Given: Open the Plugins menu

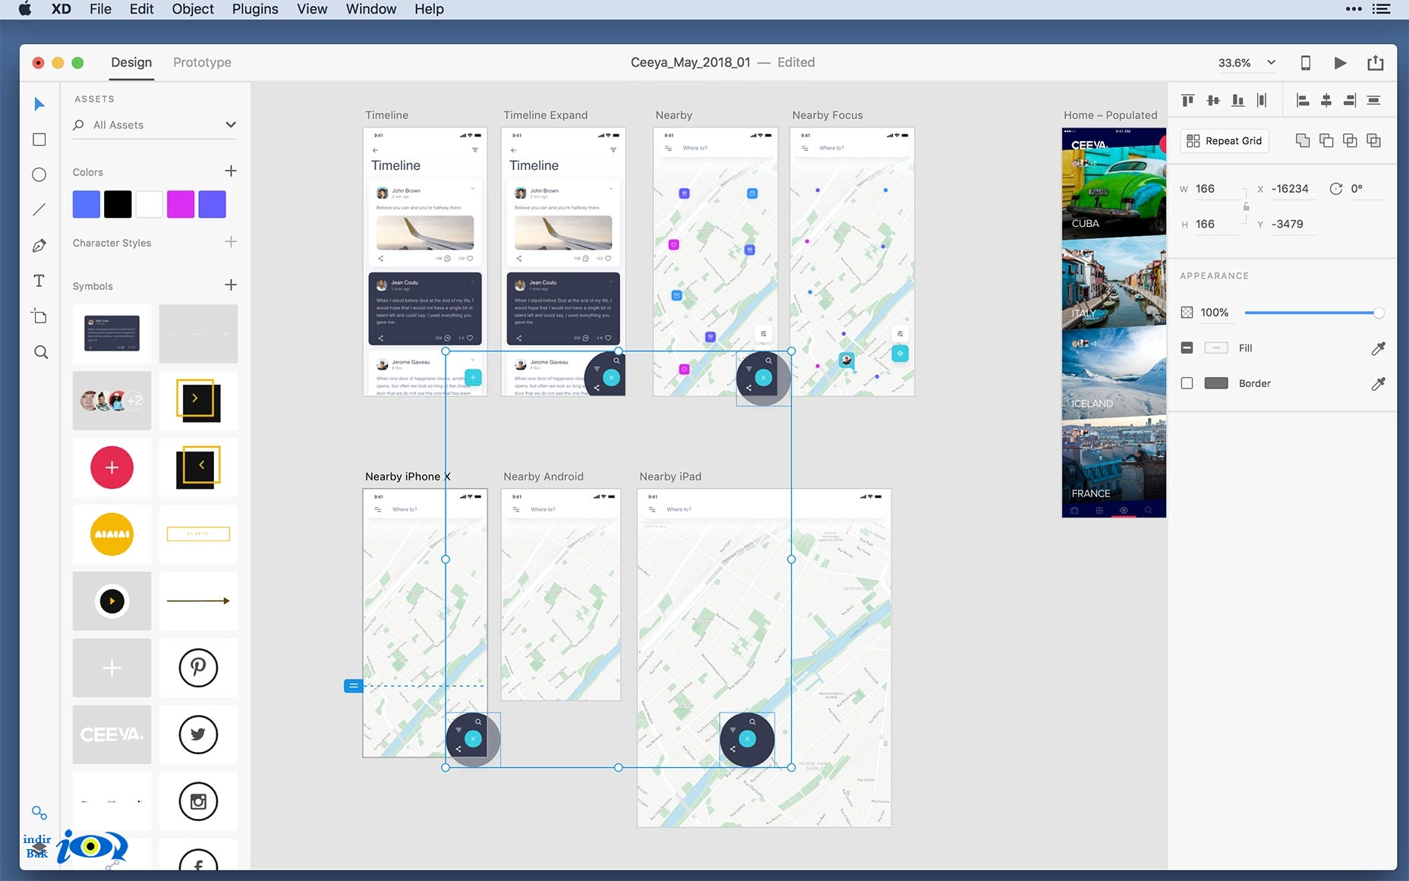Looking at the screenshot, I should pos(255,9).
